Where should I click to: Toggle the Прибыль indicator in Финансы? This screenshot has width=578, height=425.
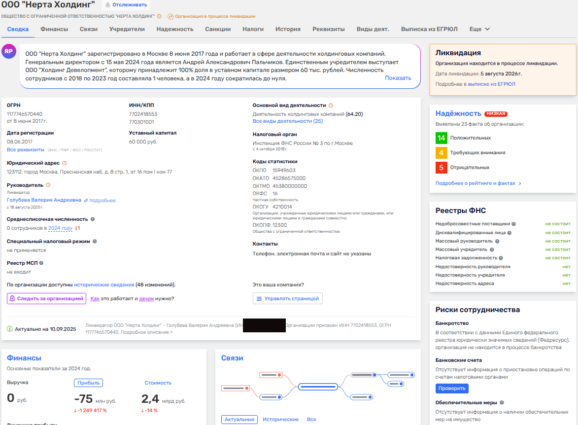(x=89, y=383)
